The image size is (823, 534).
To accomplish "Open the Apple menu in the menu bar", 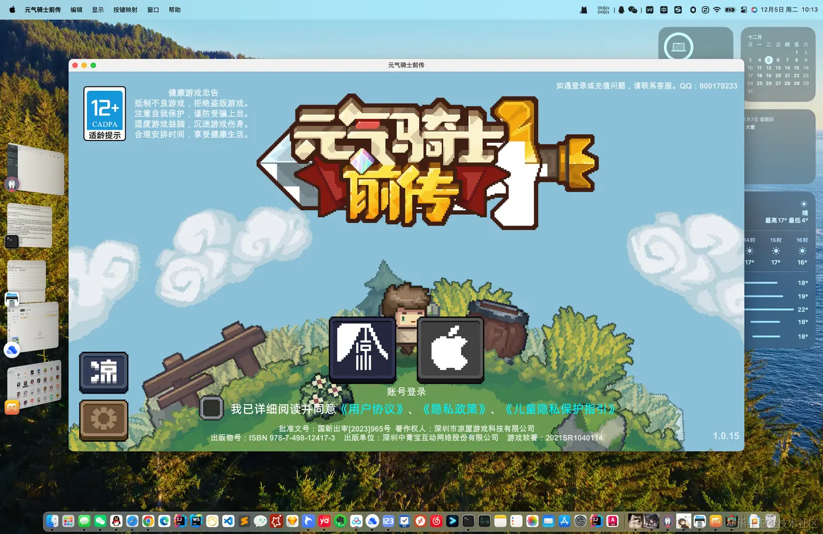I will click(x=12, y=10).
